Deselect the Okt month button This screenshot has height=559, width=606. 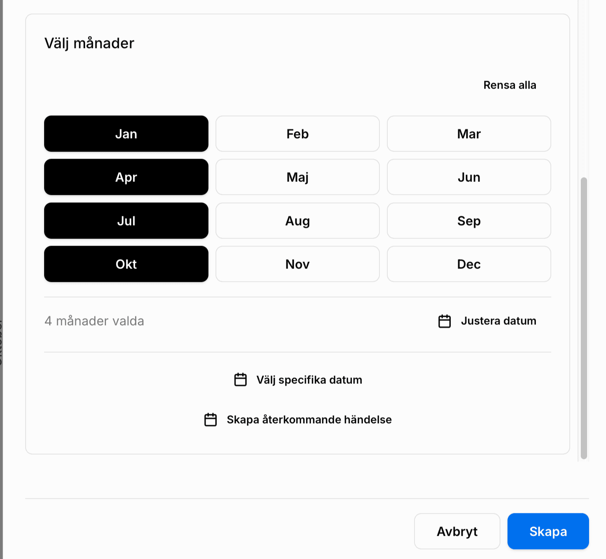(x=126, y=264)
